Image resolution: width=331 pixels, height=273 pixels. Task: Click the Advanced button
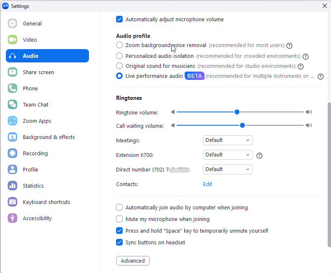(x=133, y=261)
